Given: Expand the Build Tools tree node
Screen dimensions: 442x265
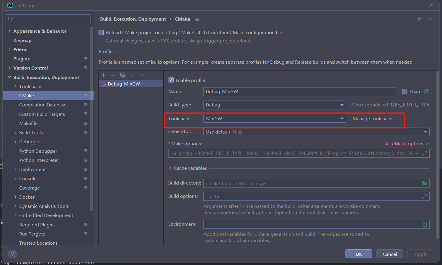Looking at the screenshot, I should [15, 132].
